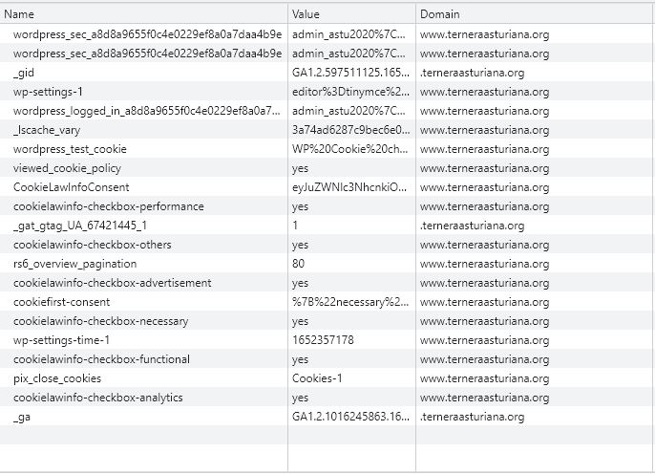This screenshot has height=474, width=655.
Task: Select the rs6_overview_pagination cookie name
Action: click(74, 264)
